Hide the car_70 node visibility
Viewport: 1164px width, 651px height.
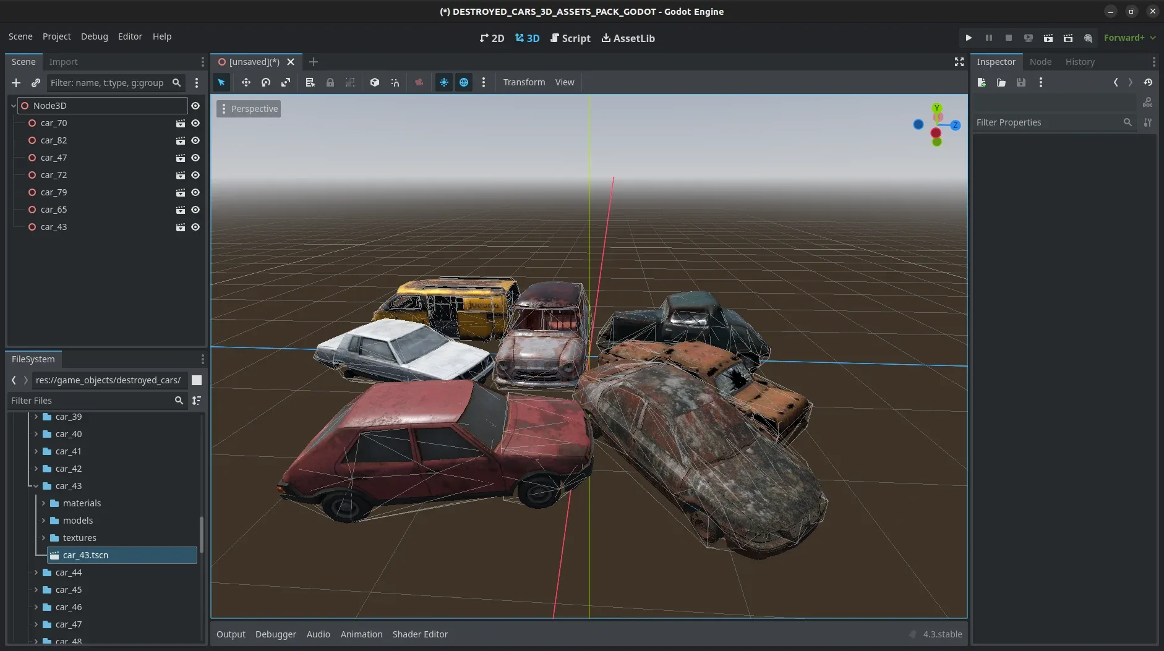(x=195, y=123)
